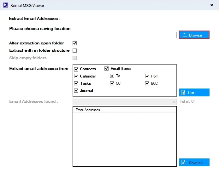Toggle the Skip empty folders checkbox
Viewport: 219px width, 172px height.
pyautogui.click(x=74, y=58)
